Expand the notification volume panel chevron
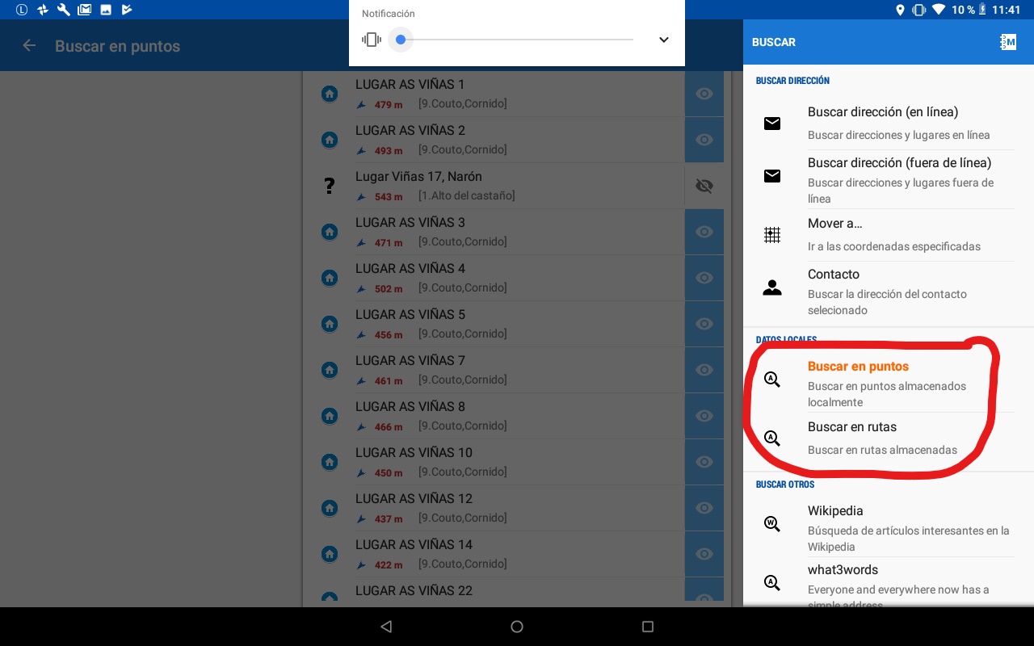 coord(663,40)
